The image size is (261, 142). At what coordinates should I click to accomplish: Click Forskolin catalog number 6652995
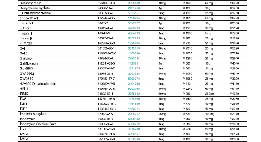[x=134, y=38]
